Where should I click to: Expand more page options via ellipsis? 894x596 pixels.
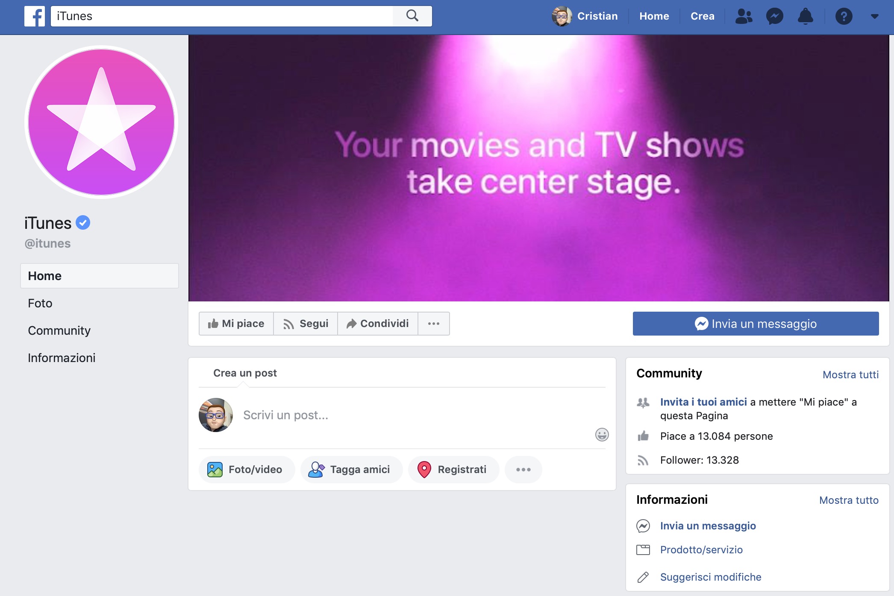[434, 323]
